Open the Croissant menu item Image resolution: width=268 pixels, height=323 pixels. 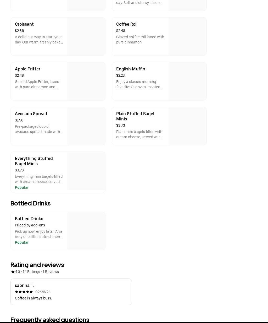(24, 24)
